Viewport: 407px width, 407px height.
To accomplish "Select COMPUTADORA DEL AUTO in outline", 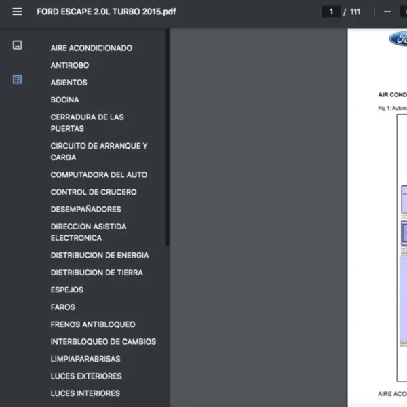I will 98,175.
